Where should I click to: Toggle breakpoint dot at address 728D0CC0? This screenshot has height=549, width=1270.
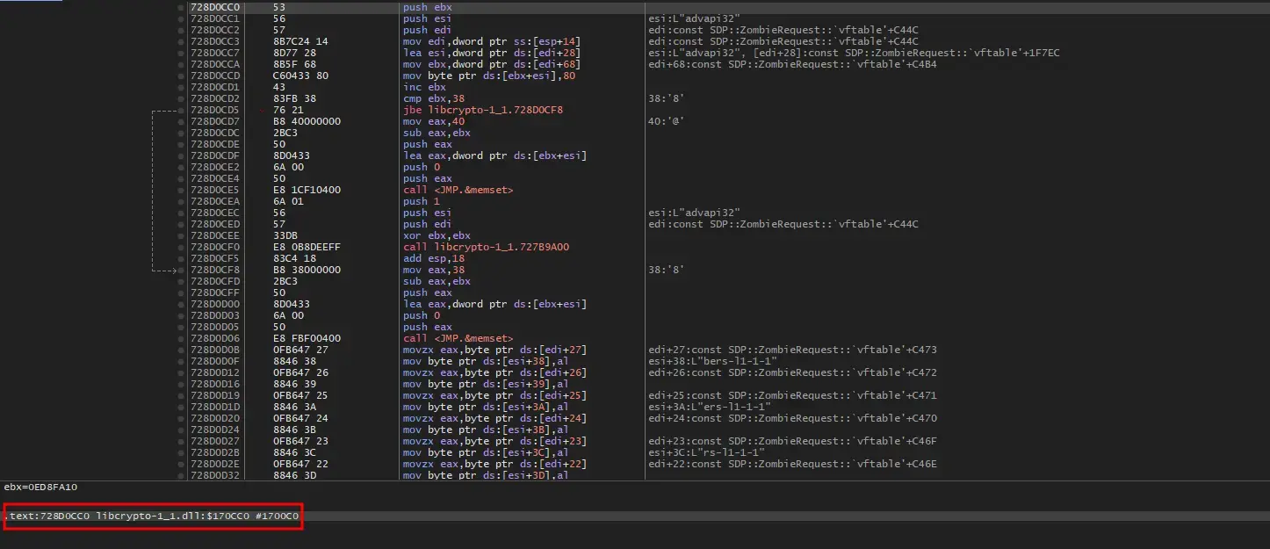(x=181, y=8)
